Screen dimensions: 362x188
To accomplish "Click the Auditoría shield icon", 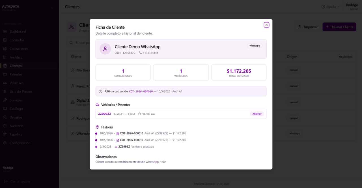I will [x=5, y=126].
